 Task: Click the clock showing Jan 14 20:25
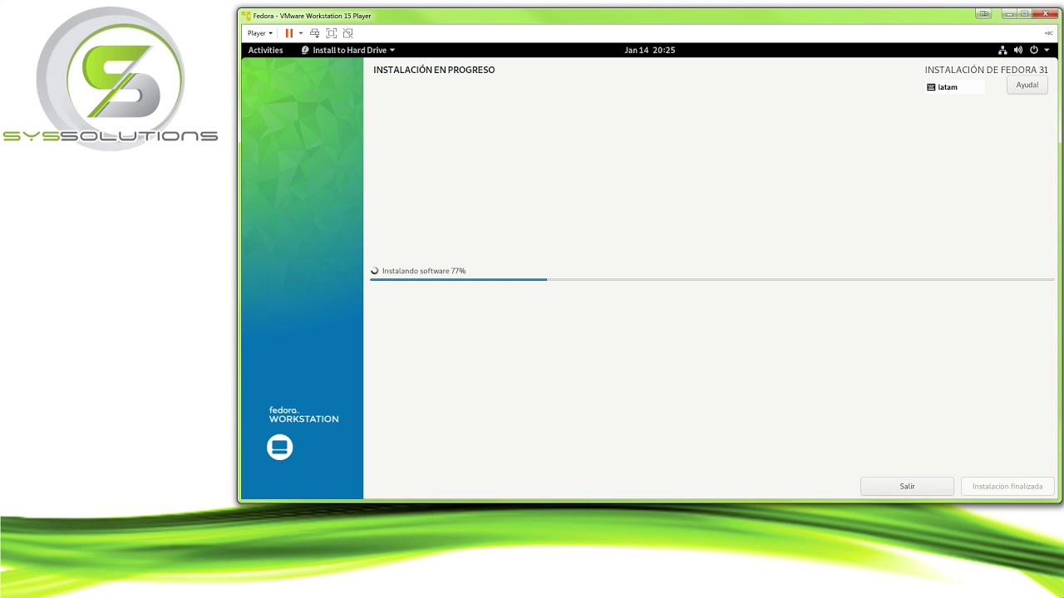pyautogui.click(x=649, y=50)
